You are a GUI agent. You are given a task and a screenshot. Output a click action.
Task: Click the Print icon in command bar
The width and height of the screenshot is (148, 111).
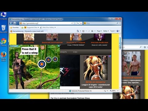click(92, 31)
